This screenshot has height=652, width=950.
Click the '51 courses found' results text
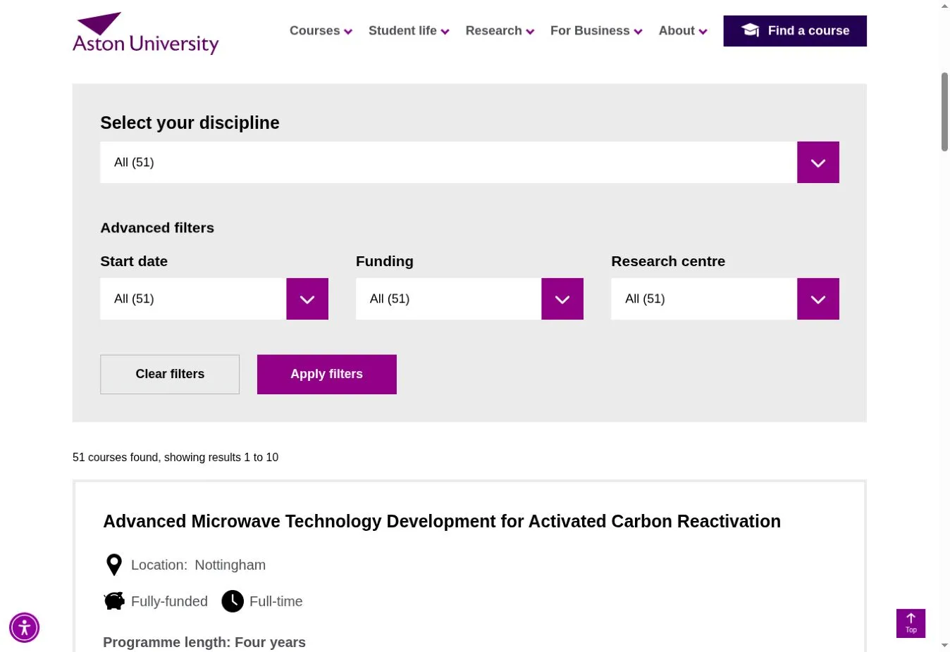click(175, 458)
